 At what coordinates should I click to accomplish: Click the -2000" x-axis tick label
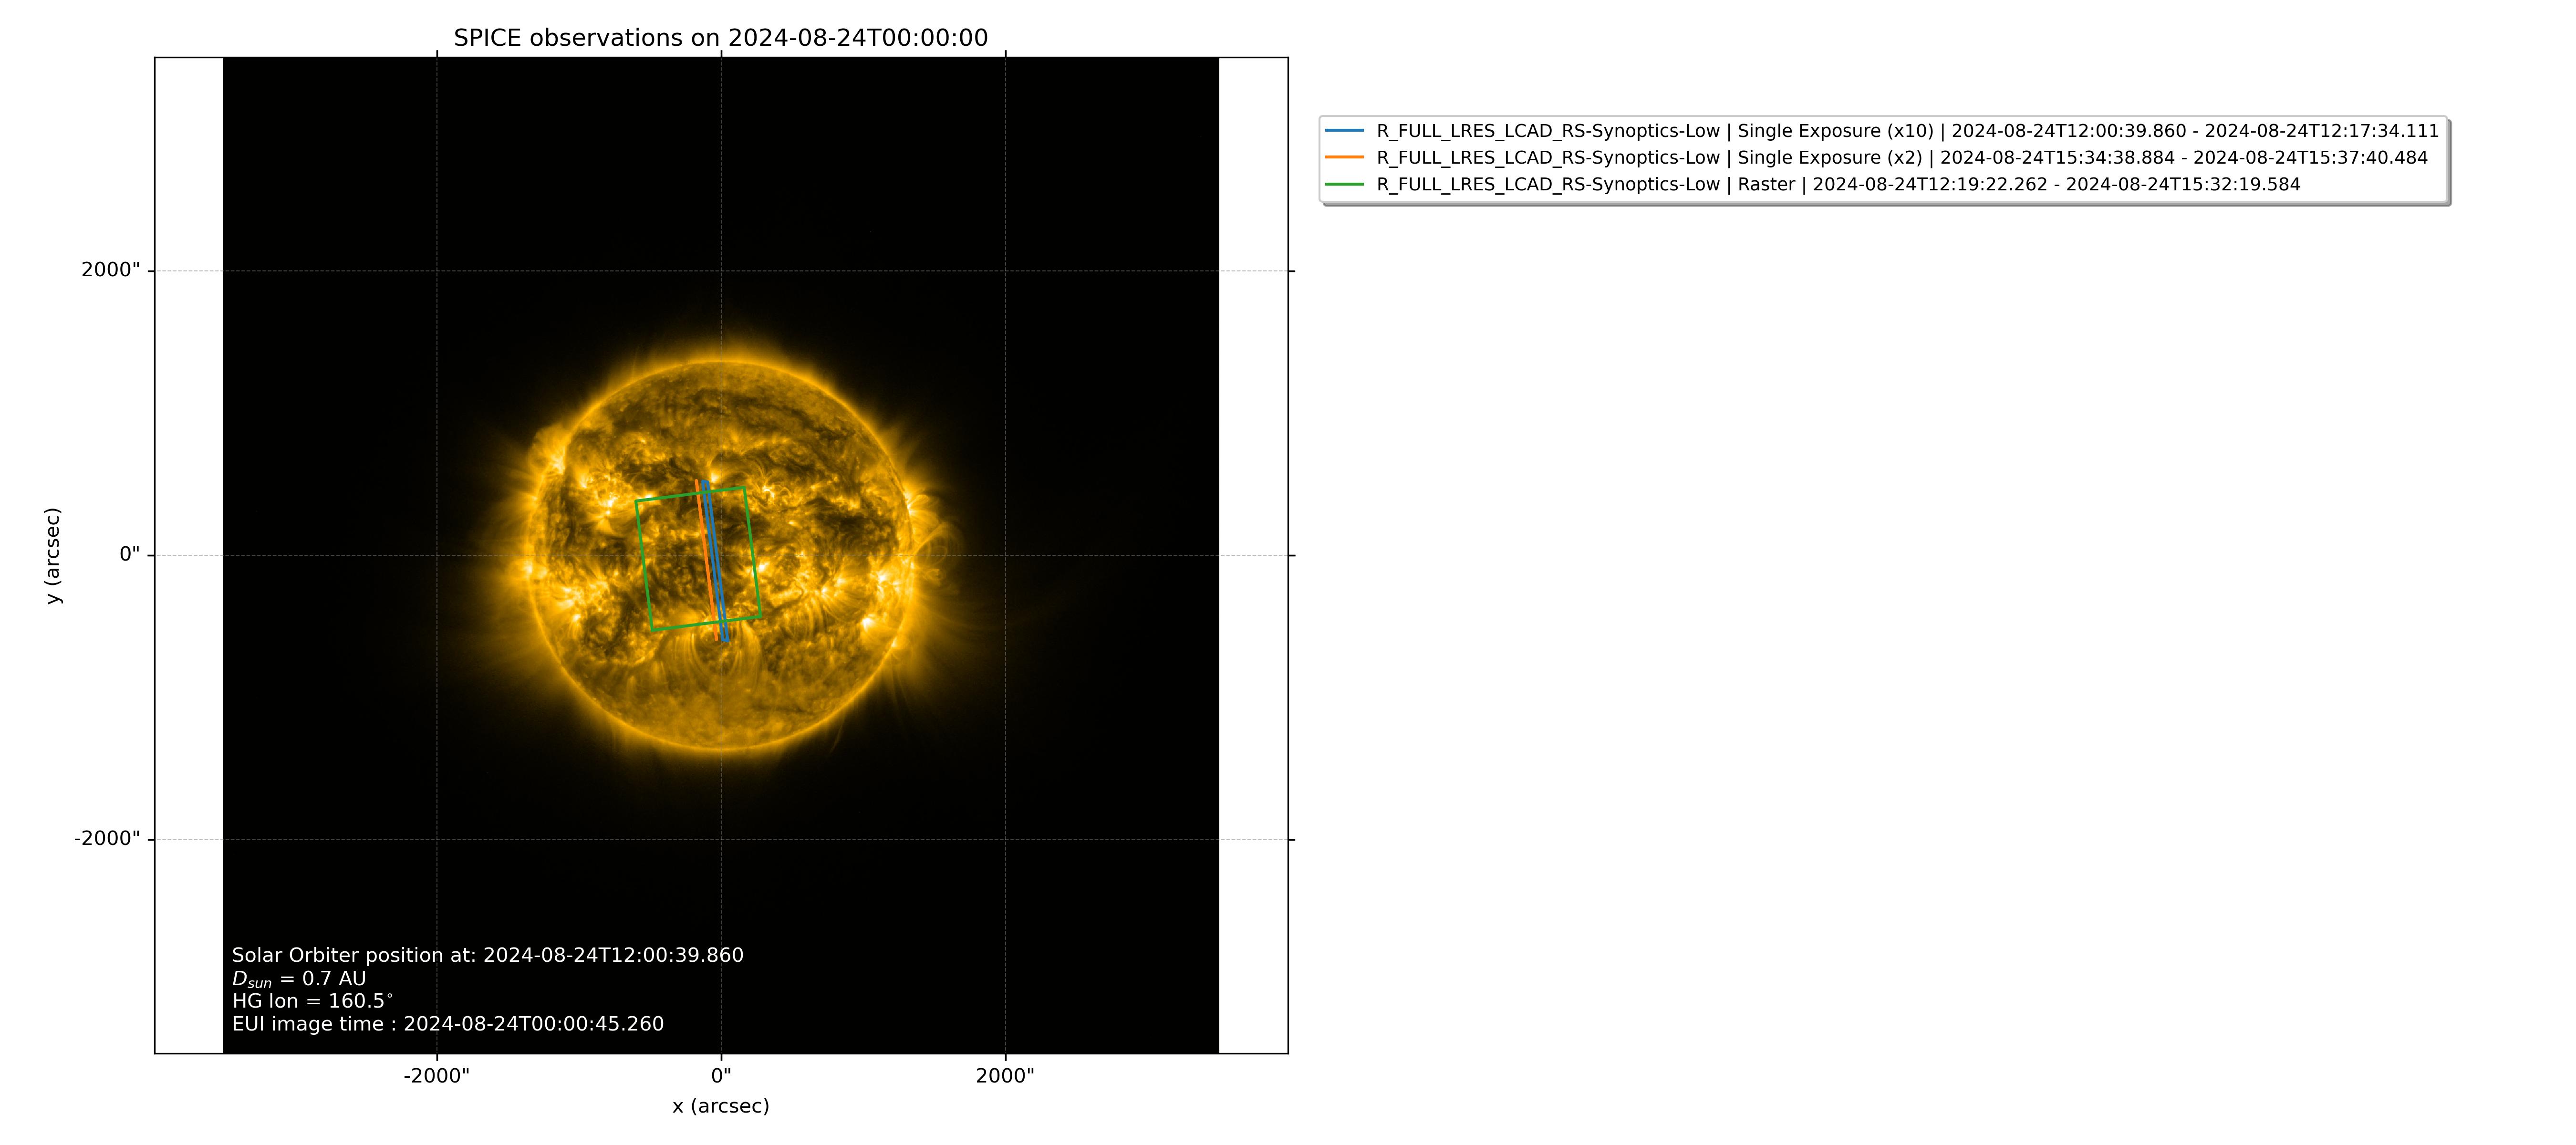[436, 1076]
